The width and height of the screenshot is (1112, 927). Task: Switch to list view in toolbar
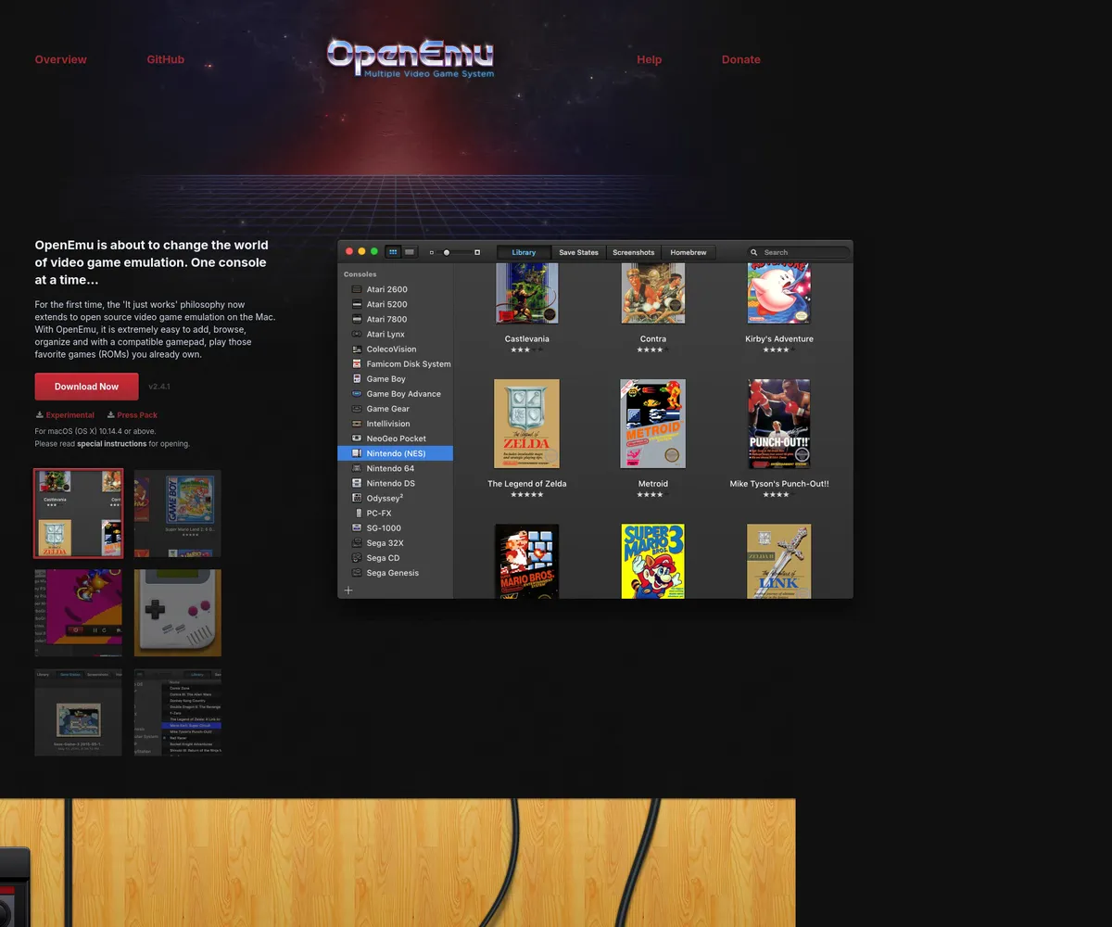(410, 252)
